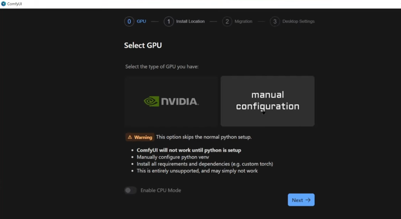
Task: Click 'Manually configure python venv' bullet
Action: [173, 157]
